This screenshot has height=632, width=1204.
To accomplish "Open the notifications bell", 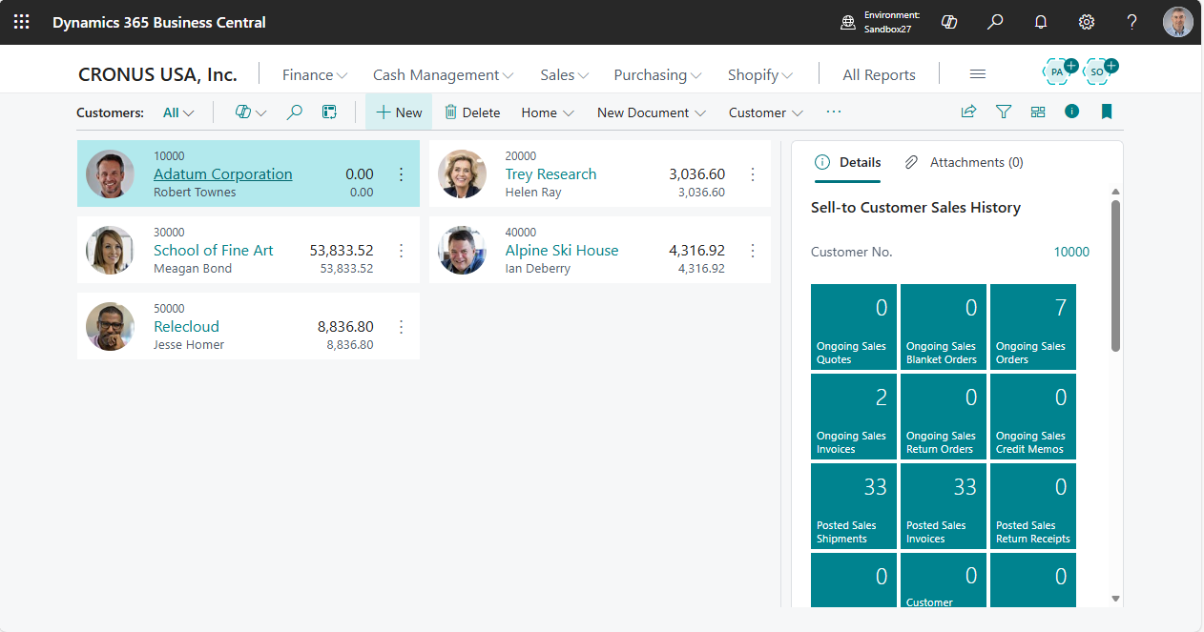I will pyautogui.click(x=1041, y=22).
